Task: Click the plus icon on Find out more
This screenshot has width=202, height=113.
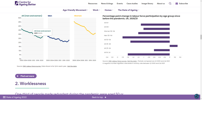Action: (18, 76)
